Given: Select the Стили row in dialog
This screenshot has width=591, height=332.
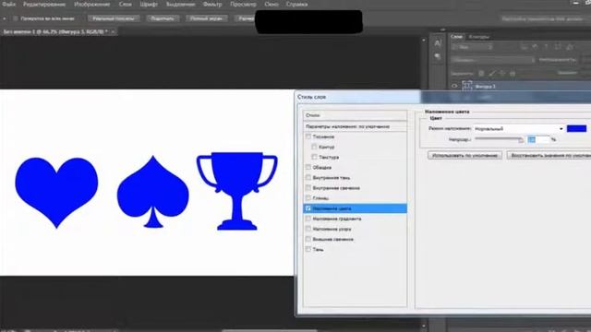Looking at the screenshot, I should (x=355, y=115).
